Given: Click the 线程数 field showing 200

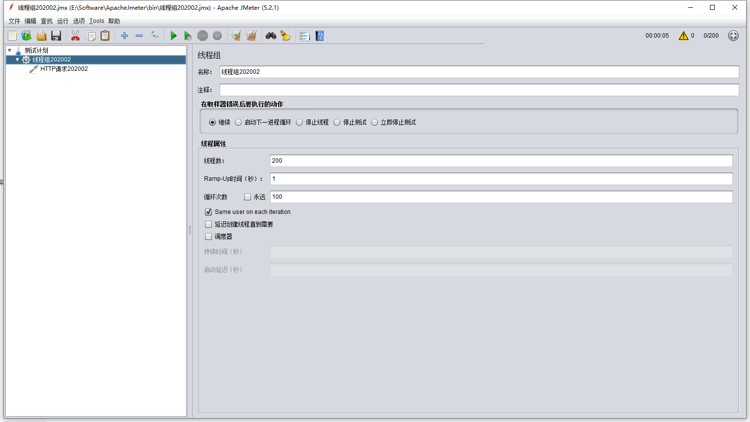Looking at the screenshot, I should 501,161.
